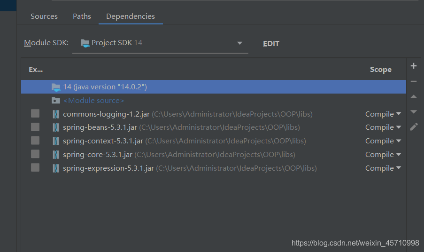Switch to the Sources tab

[x=44, y=16]
